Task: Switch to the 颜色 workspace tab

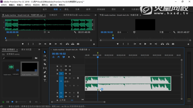Action: [x=67, y=9]
